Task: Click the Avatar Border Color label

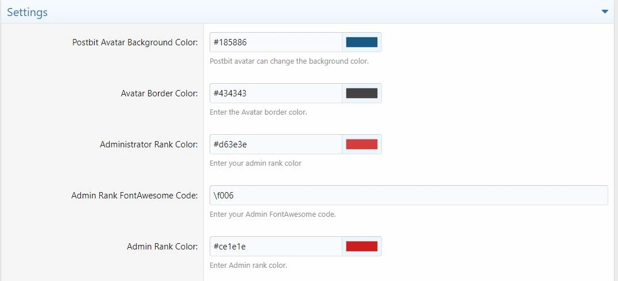Action: coord(159,93)
